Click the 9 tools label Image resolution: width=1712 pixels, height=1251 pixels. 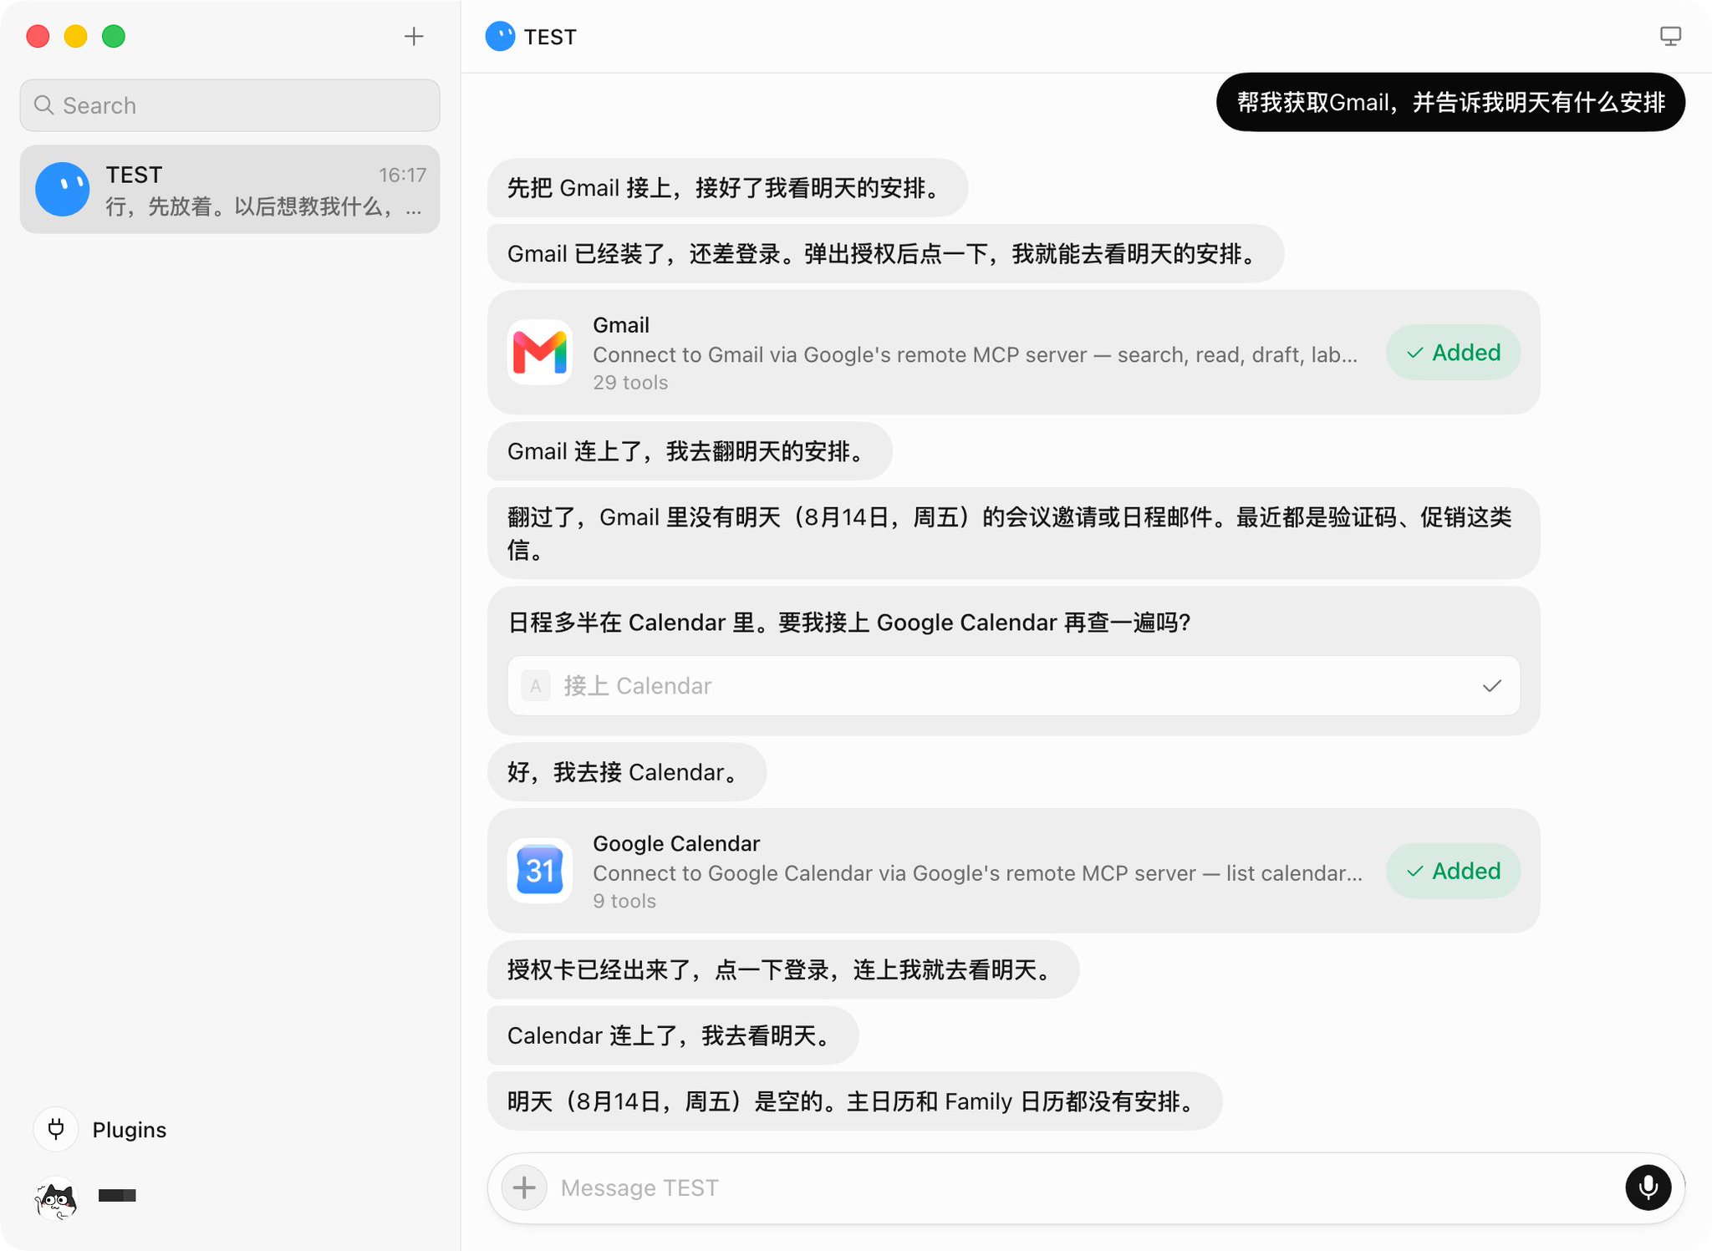[x=624, y=901]
